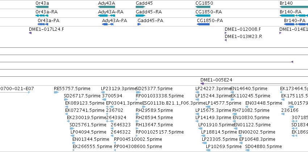308x152 pixels.
Task: Click EN01122.5prime EST
Action: point(235,128)
